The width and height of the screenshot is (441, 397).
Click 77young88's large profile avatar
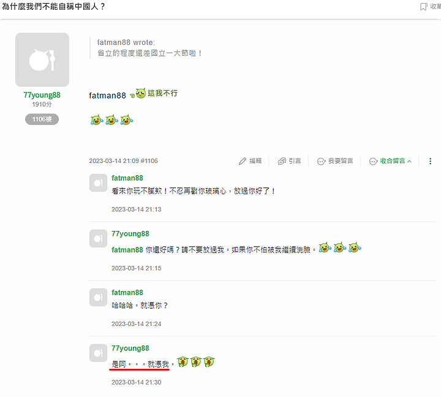[42, 59]
